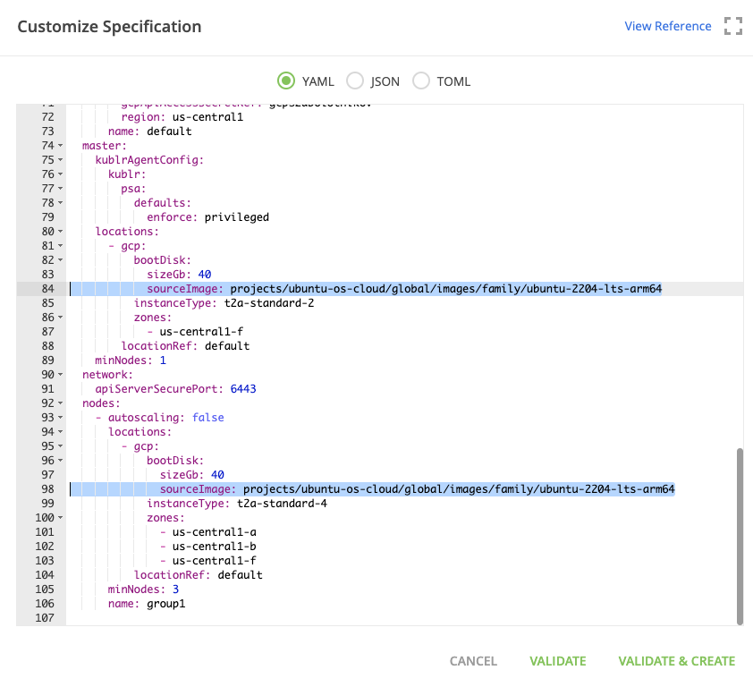Click the sourceImage value on line 98
Image resolution: width=753 pixels, height=687 pixels.
tap(459, 489)
